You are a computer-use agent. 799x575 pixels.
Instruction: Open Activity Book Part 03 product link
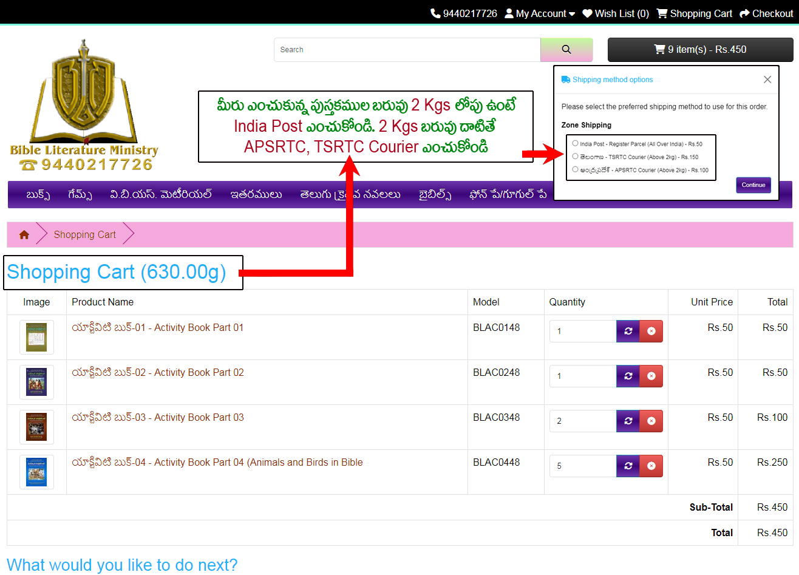[157, 418]
